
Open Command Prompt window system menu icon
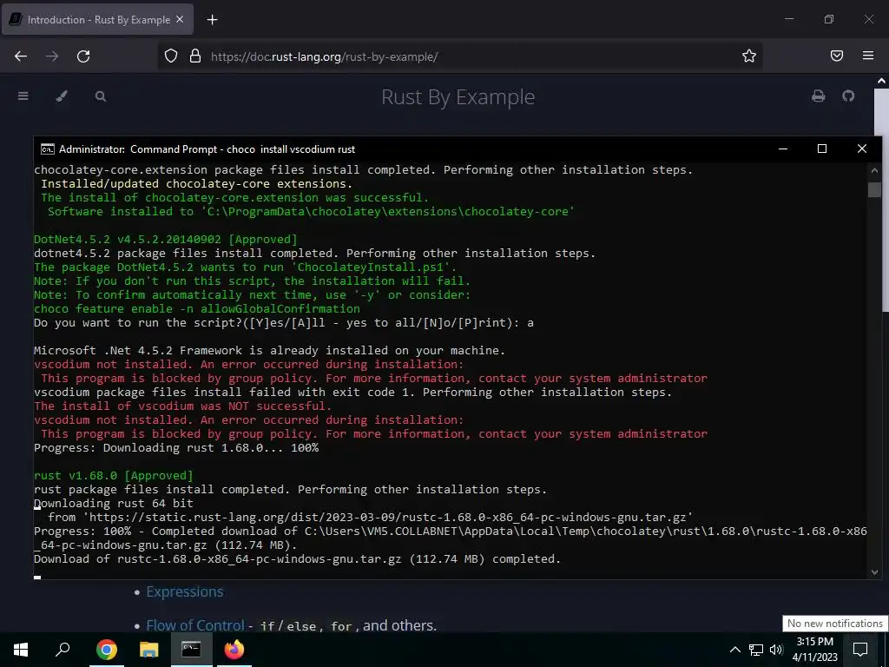point(48,149)
